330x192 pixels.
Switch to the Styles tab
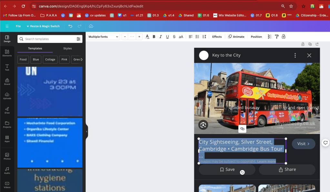(x=67, y=48)
